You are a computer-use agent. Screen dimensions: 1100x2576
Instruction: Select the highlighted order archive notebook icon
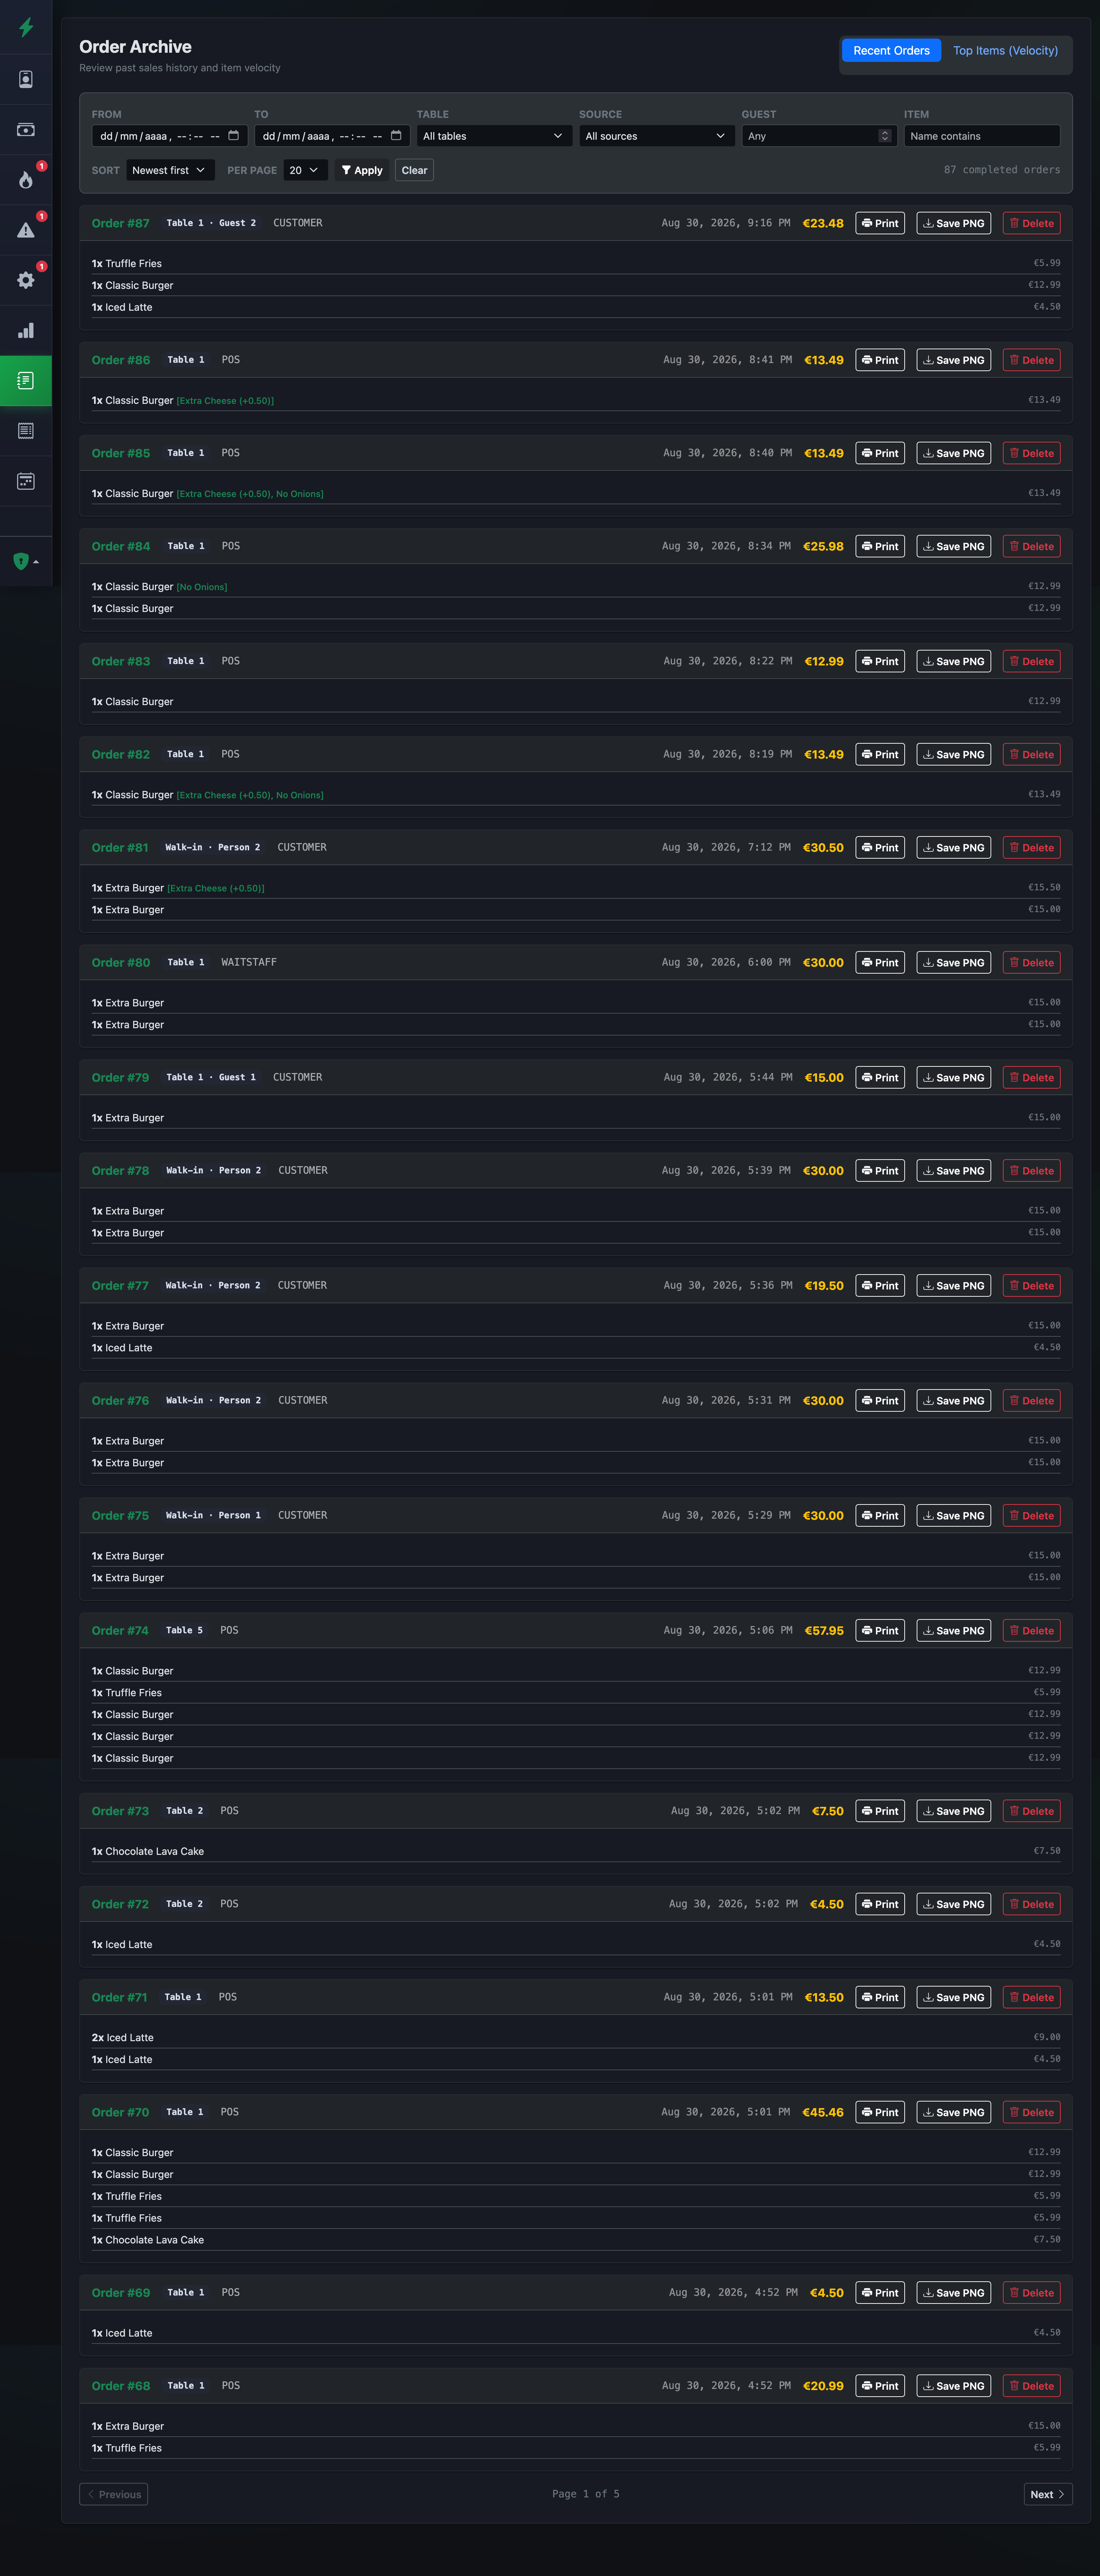point(26,381)
